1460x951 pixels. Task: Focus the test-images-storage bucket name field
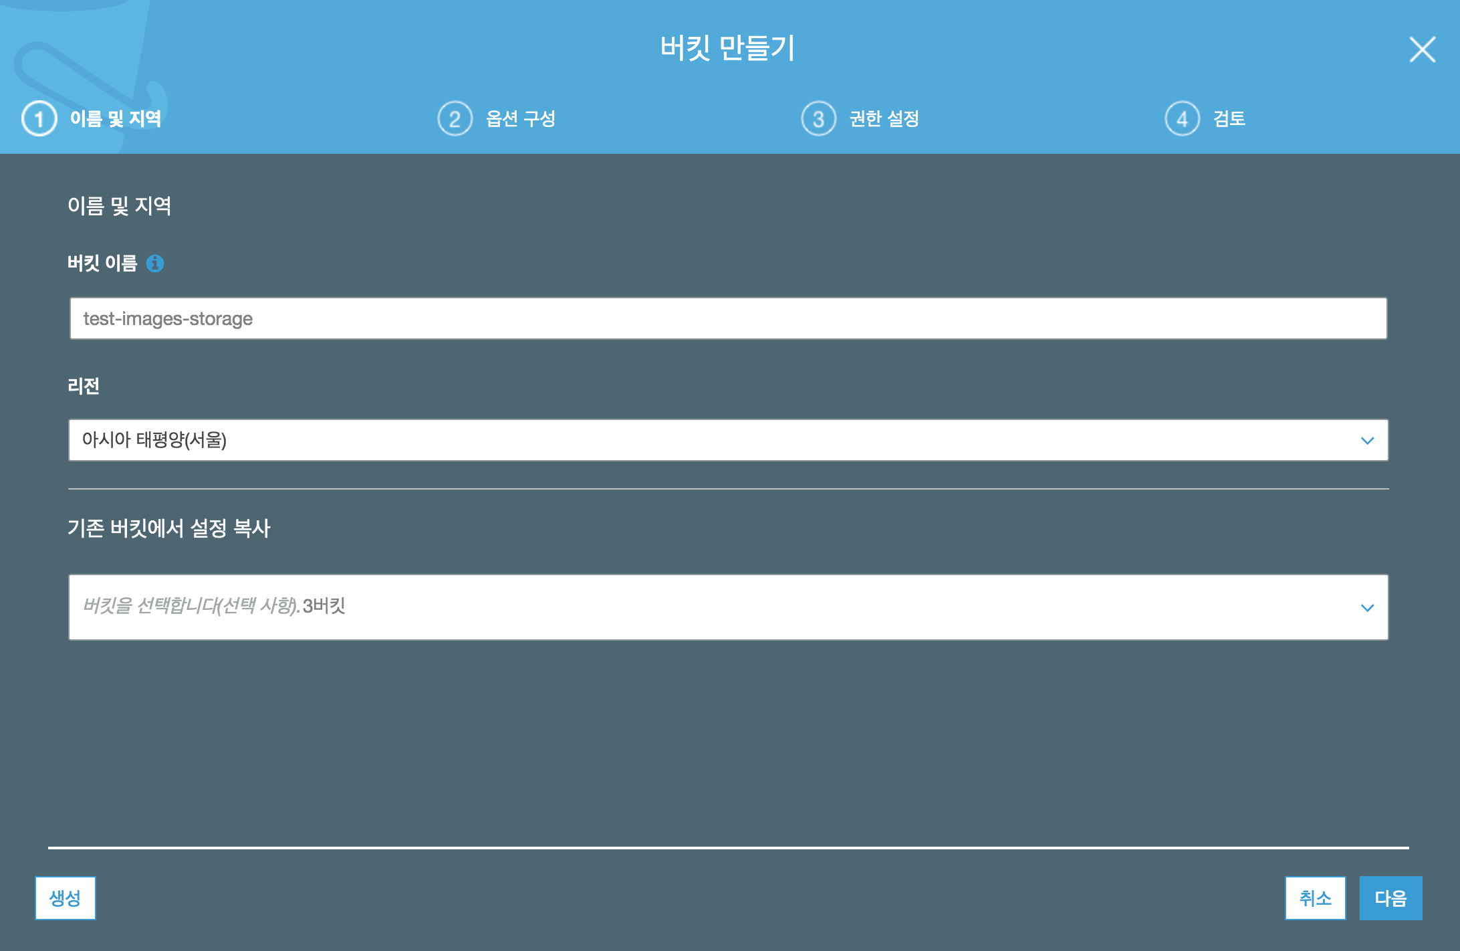pyautogui.click(x=727, y=318)
